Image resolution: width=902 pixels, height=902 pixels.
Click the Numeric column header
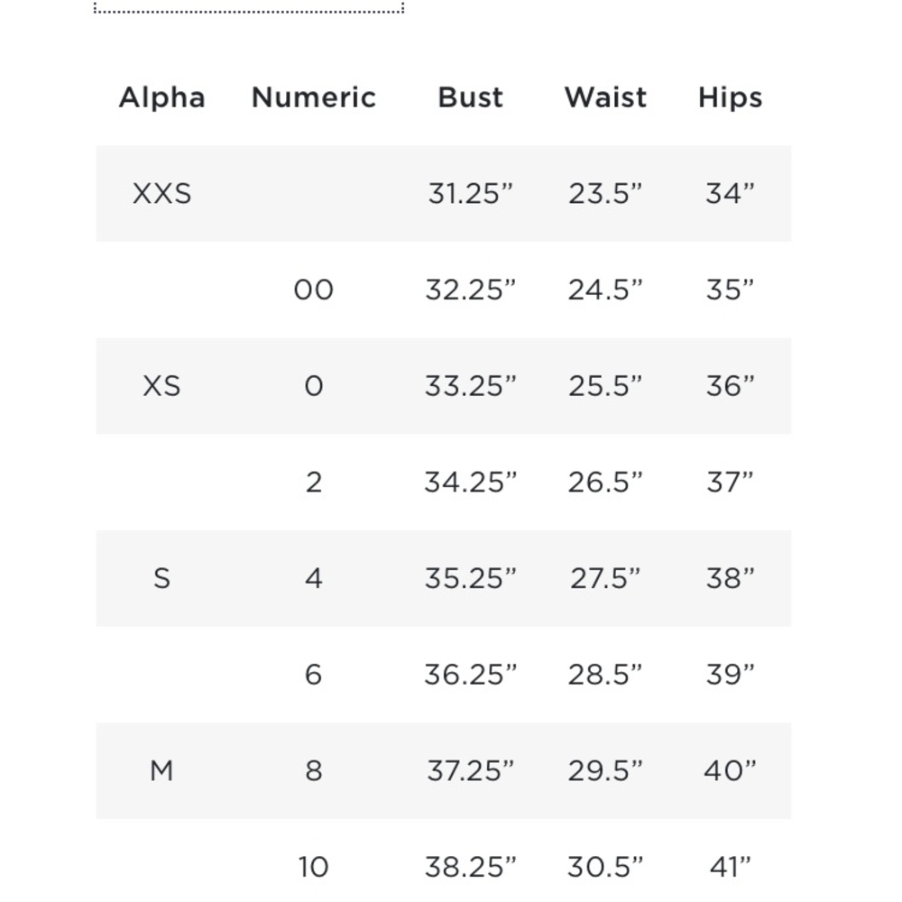[314, 97]
